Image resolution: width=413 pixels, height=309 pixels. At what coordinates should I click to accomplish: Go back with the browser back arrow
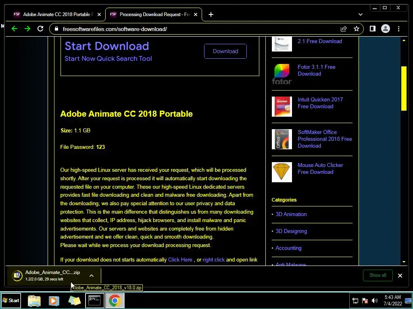click(15, 29)
